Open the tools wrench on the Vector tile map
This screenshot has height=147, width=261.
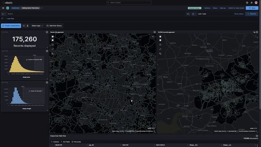coord(53,53)
